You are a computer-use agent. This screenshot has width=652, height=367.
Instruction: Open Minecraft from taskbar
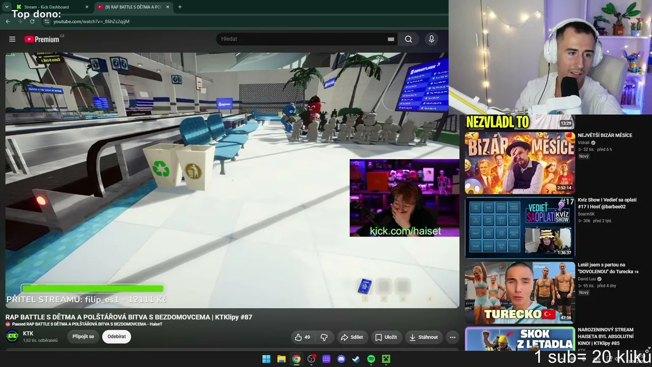pyautogui.click(x=386, y=359)
